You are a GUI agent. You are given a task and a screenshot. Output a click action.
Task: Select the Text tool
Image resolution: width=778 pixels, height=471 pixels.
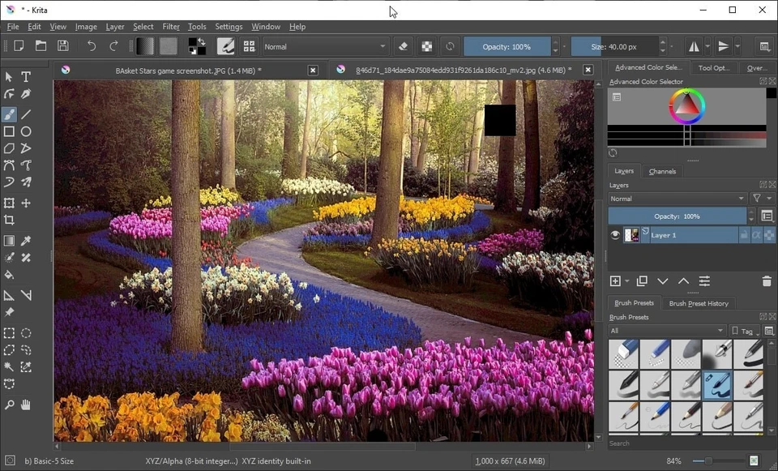25,76
